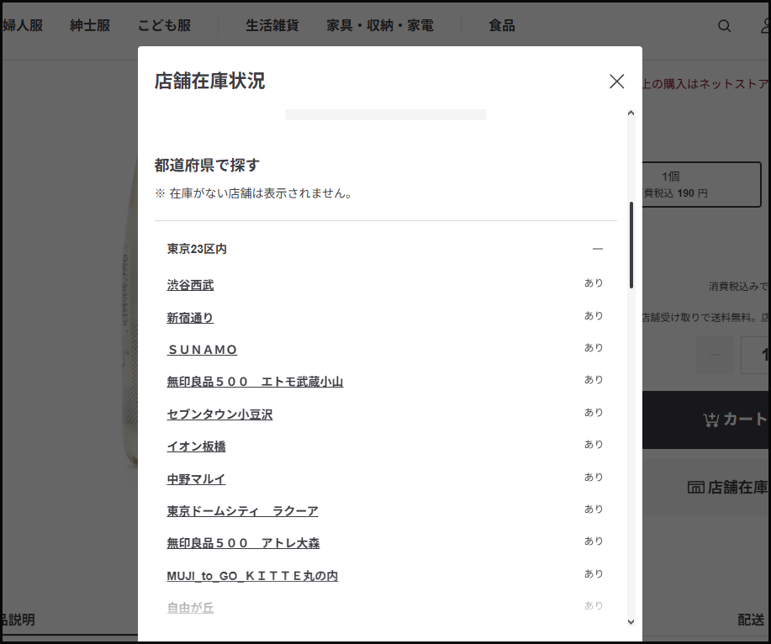The width and height of the screenshot is (771, 644).
Task: Open the 新宿通り store link
Action: 190,318
